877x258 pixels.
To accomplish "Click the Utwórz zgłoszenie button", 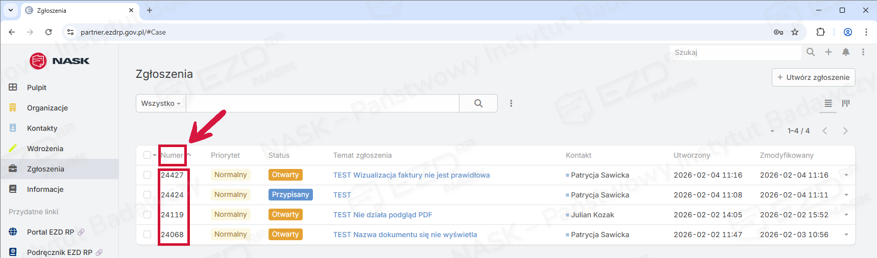I will point(813,77).
